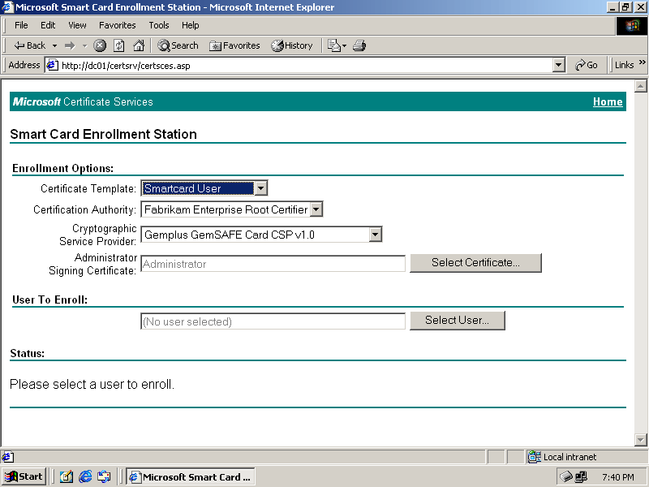Click the Select Certificate button

[x=475, y=263]
